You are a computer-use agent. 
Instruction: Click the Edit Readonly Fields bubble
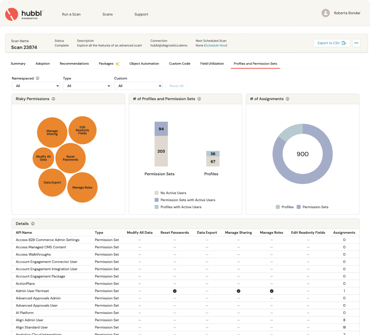coord(82,130)
